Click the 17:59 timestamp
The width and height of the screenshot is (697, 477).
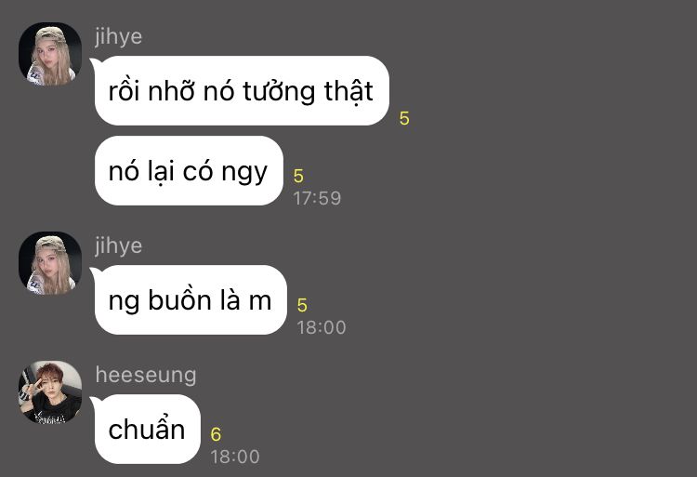(x=317, y=198)
